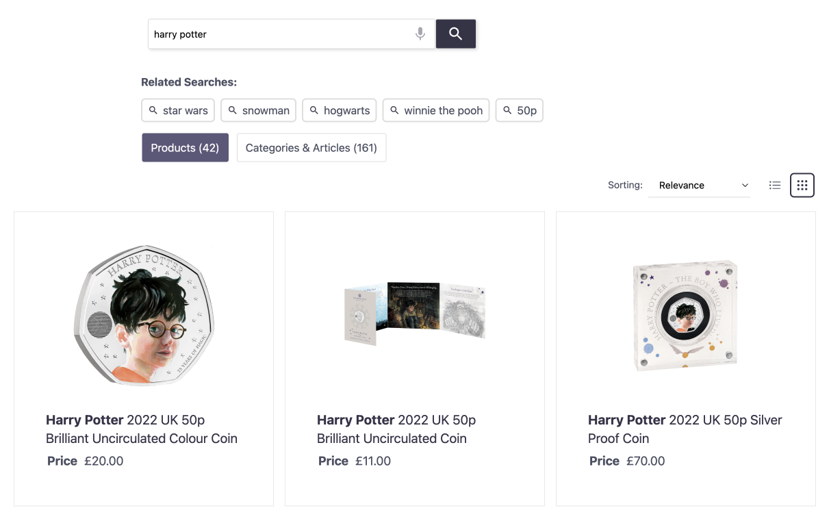Open the colour Harry Potter coin image
The width and height of the screenshot is (829, 519).
(144, 315)
